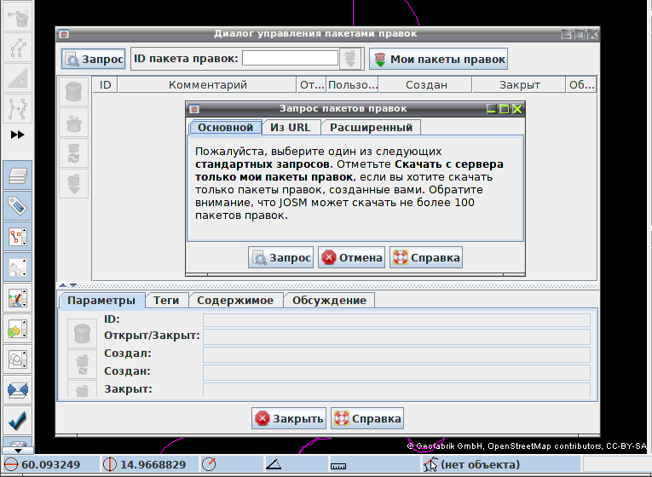Toggle the Changesets panel blue arrows icon

17,390
